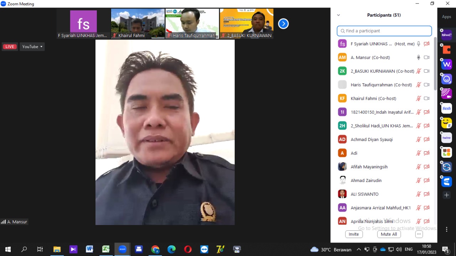Open the Twine app icon

446,138
